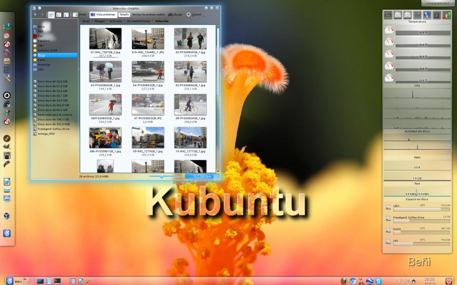Toggle the Tamaño sort option
The image size is (457, 285).
[x=124, y=14]
